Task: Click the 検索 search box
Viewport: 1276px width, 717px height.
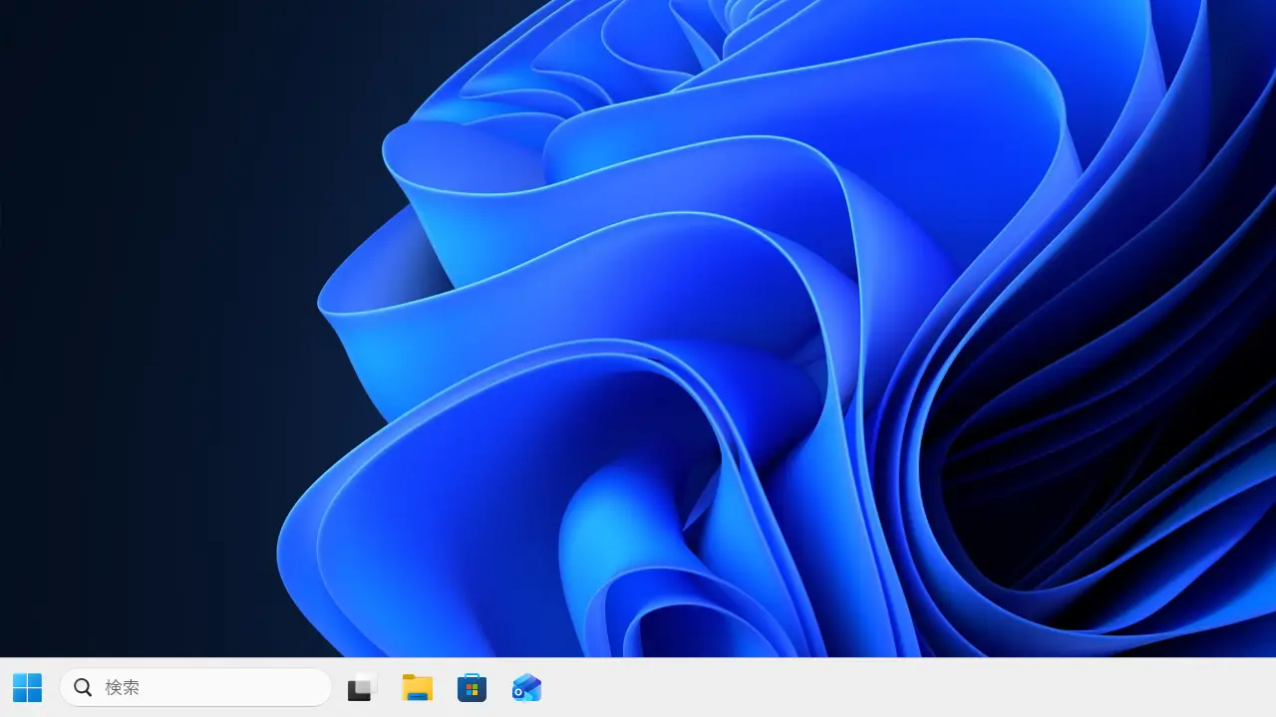Action: 195,687
